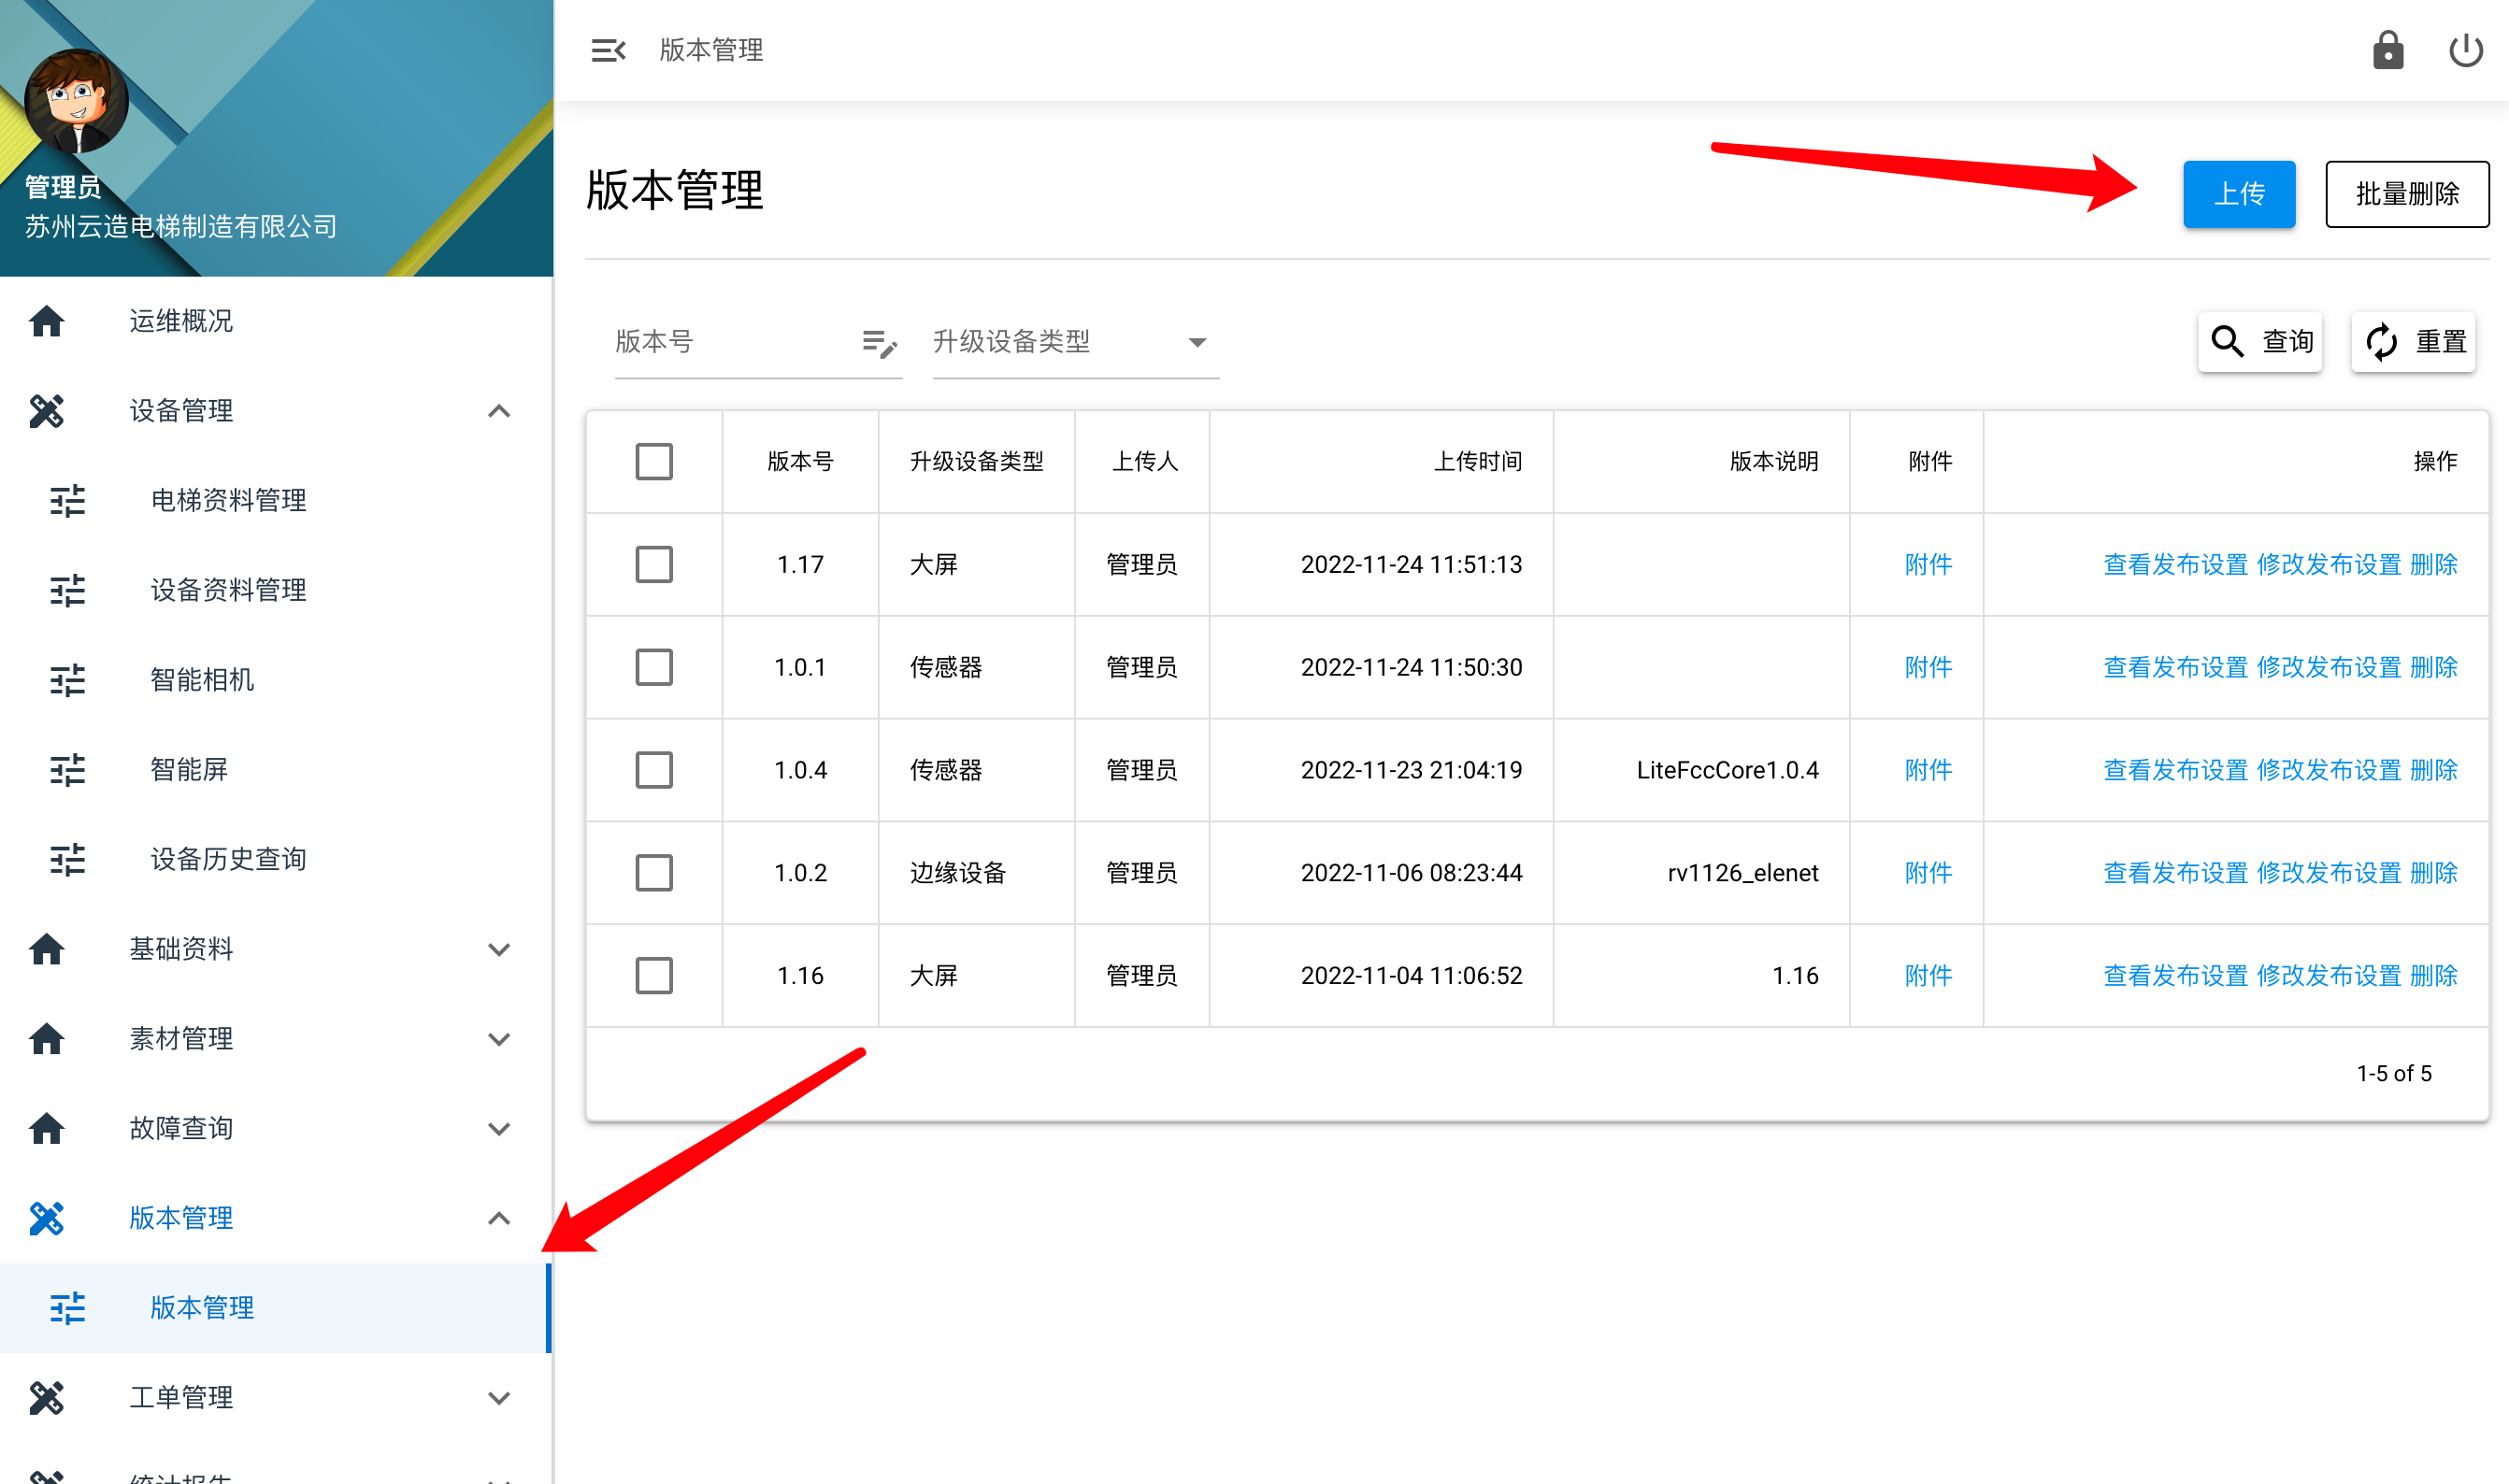The width and height of the screenshot is (2509, 1484).
Task: Click the user avatar picture
Action: point(76,100)
